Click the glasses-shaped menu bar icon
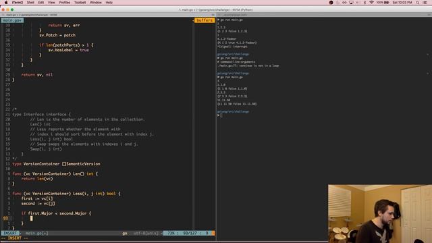The height and width of the screenshot is (243, 432). 344,3
